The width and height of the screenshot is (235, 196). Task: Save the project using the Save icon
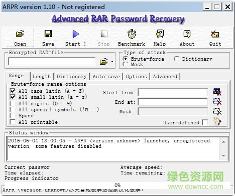tap(48, 38)
